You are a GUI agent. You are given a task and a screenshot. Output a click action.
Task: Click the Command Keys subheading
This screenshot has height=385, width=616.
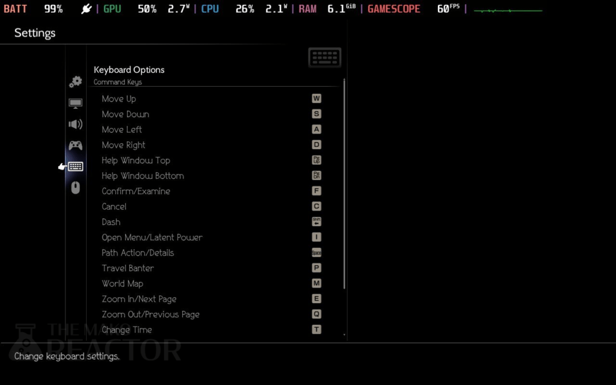tap(118, 82)
